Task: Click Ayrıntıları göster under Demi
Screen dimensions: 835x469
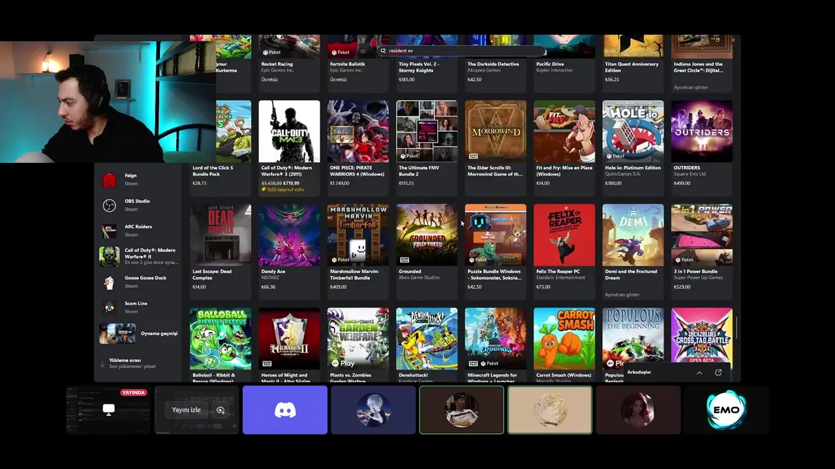Action: pos(622,294)
